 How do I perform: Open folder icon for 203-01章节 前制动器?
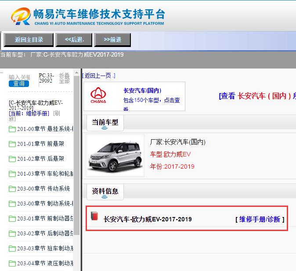point(12,219)
